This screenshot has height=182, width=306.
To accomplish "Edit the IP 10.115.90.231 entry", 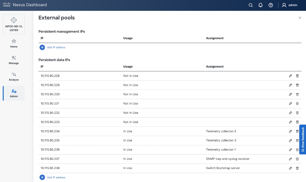I will click(290, 103).
